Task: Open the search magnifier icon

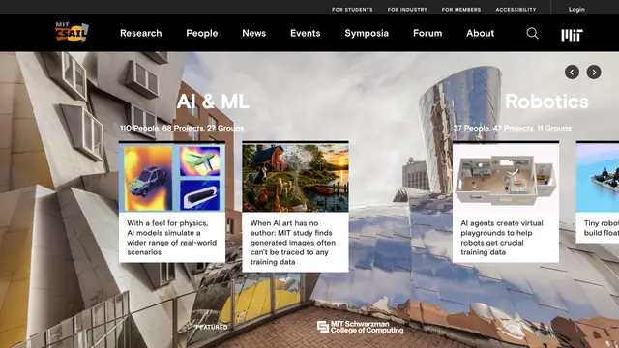Action: (x=532, y=34)
